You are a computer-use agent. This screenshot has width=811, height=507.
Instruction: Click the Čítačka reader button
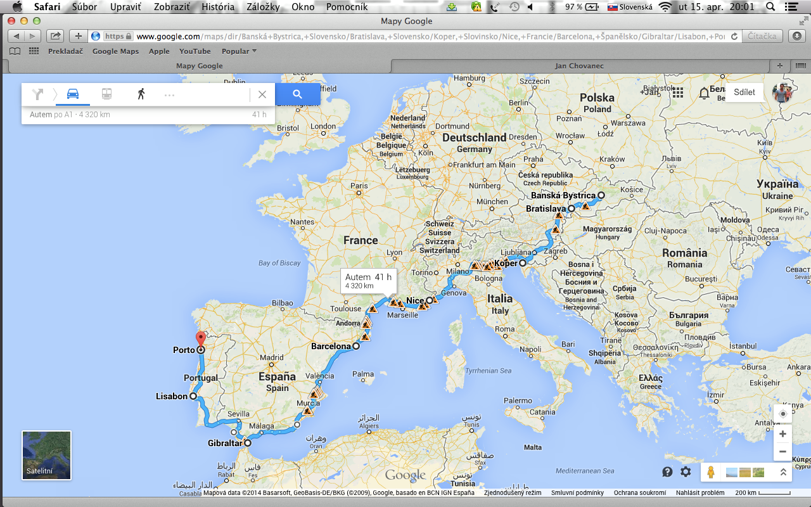(762, 36)
